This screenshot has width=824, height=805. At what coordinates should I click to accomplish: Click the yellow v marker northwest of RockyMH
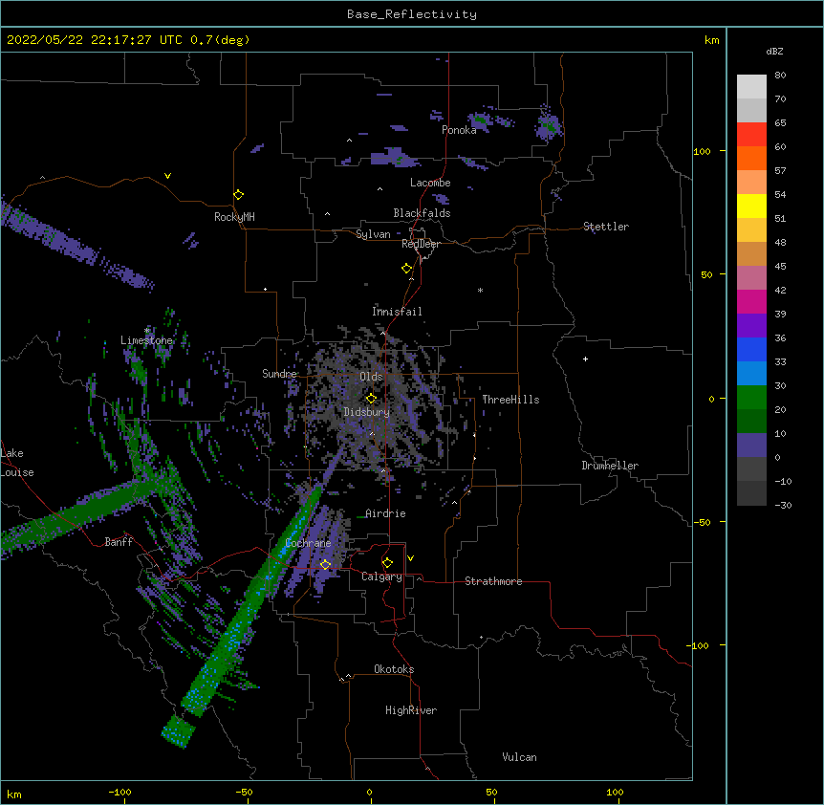[x=167, y=176]
